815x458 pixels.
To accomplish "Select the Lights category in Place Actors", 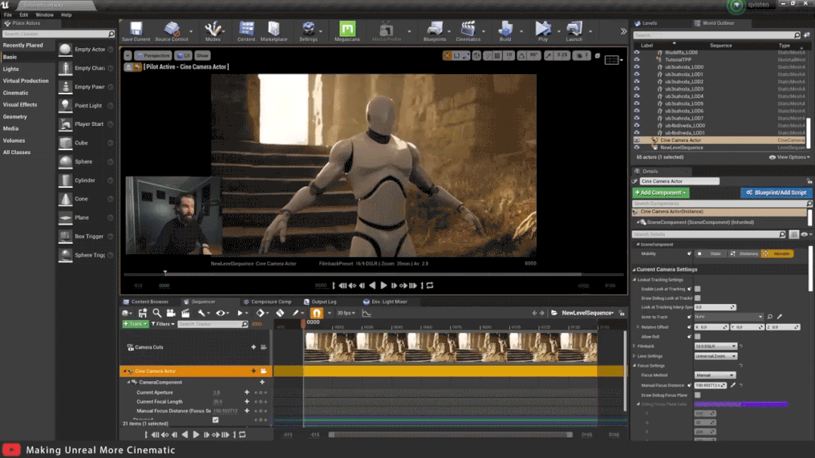I will point(11,69).
